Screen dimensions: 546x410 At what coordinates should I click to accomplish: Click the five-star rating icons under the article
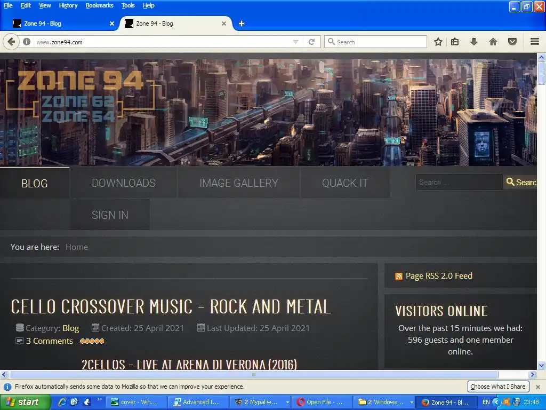(x=92, y=341)
